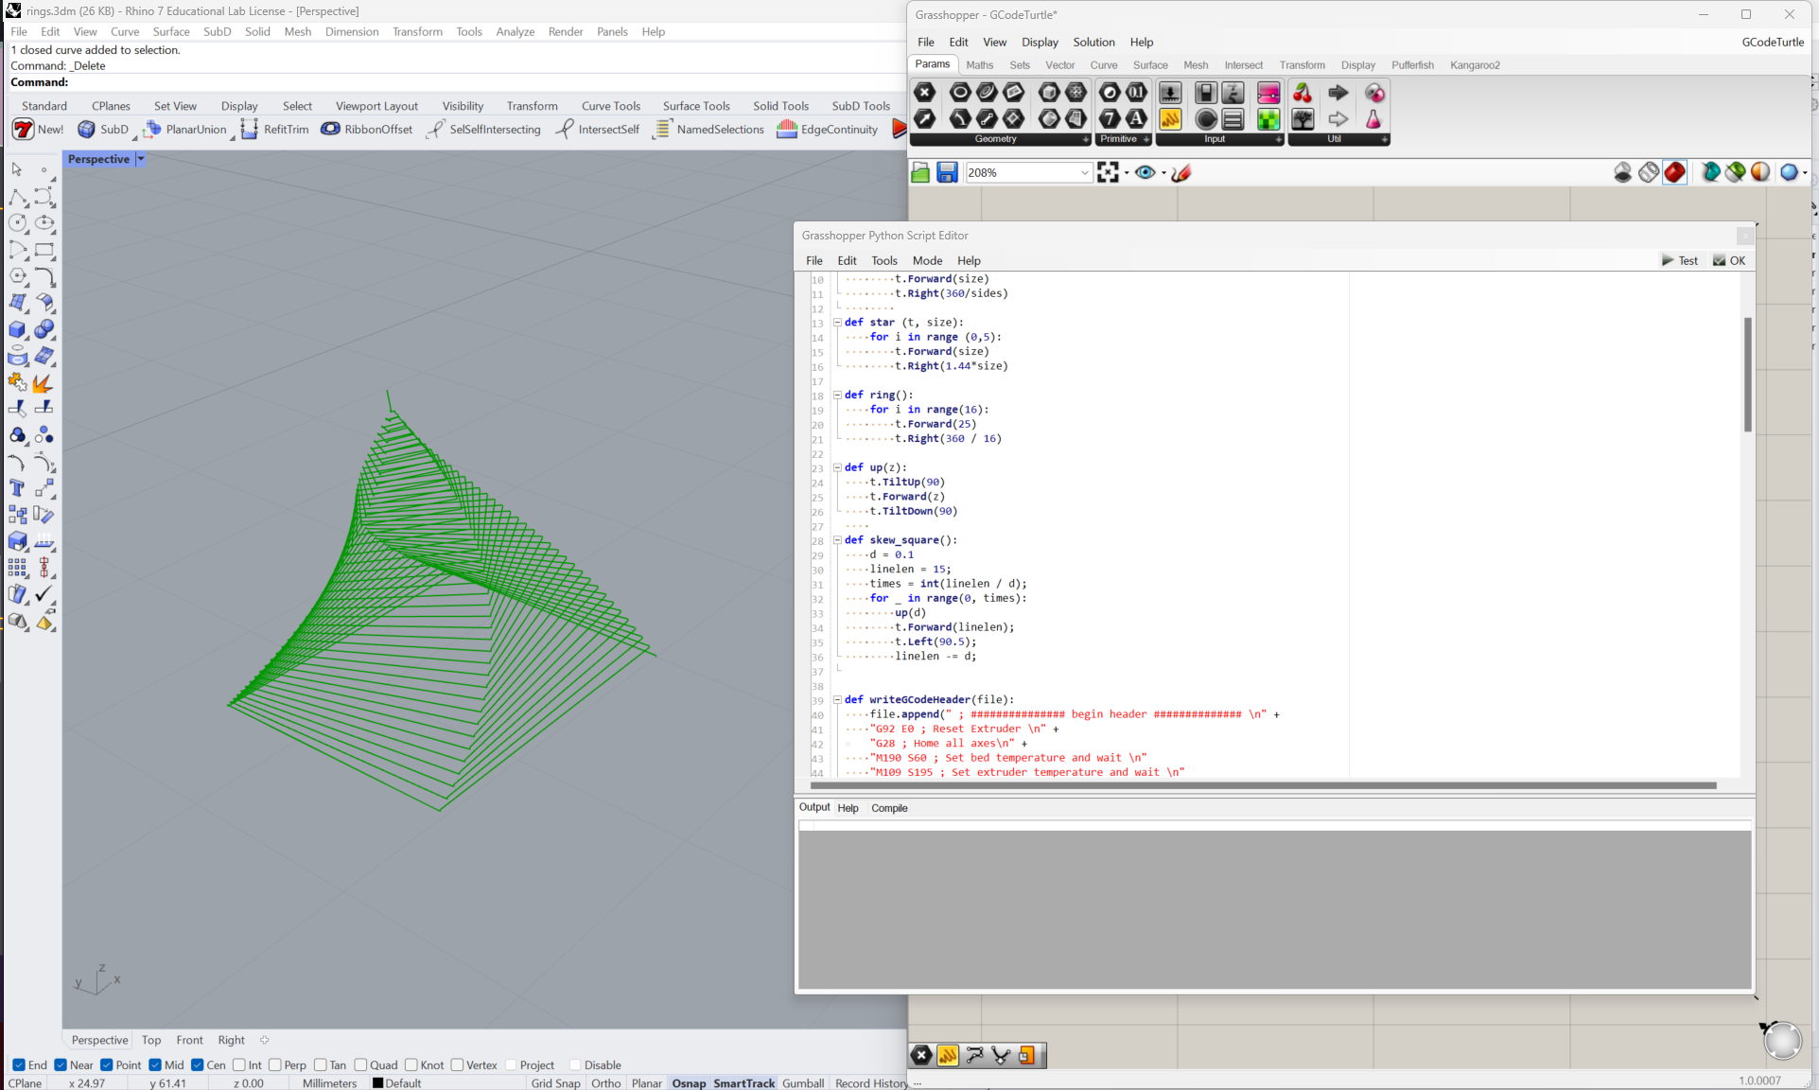Activate the RibbonOffset tool in Rhino toolbar
Image resolution: width=1819 pixels, height=1090 pixels.
click(x=367, y=129)
